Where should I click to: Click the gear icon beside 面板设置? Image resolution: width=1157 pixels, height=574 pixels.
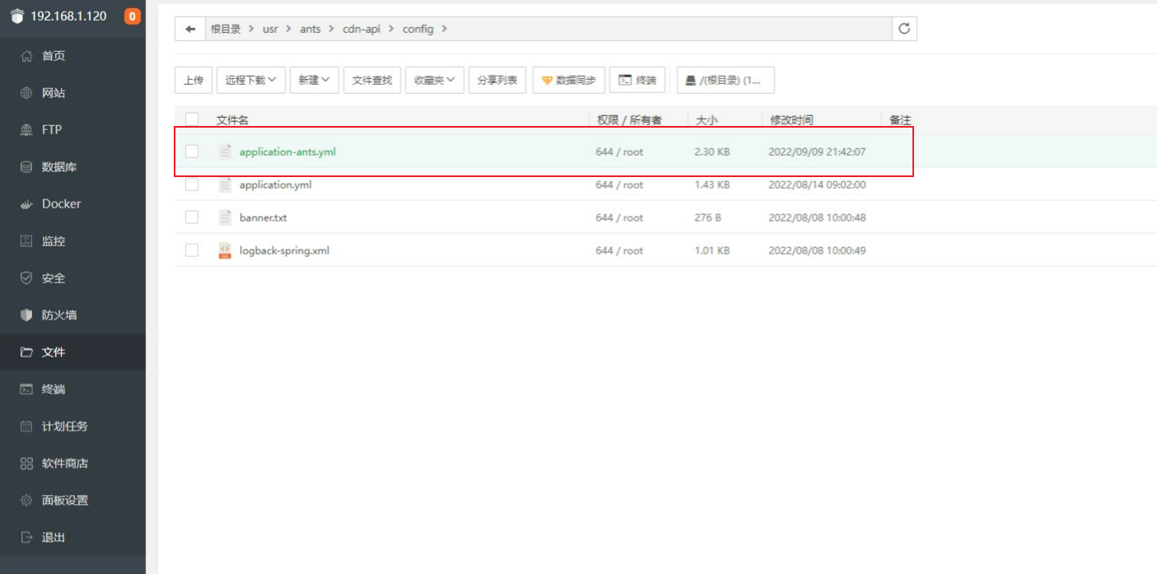[26, 501]
